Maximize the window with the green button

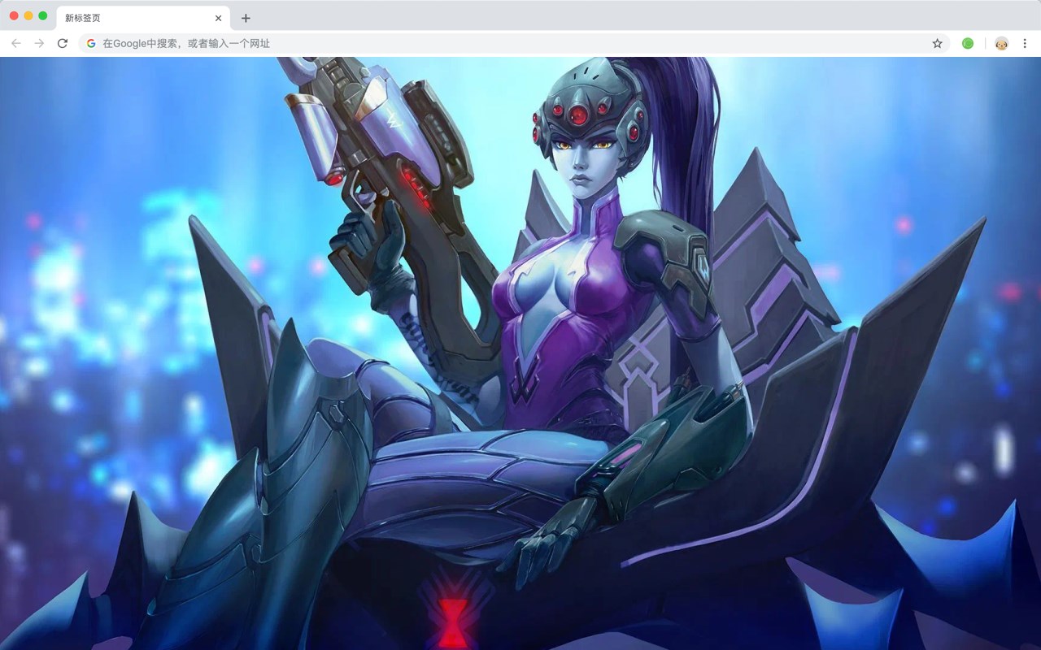click(x=43, y=16)
